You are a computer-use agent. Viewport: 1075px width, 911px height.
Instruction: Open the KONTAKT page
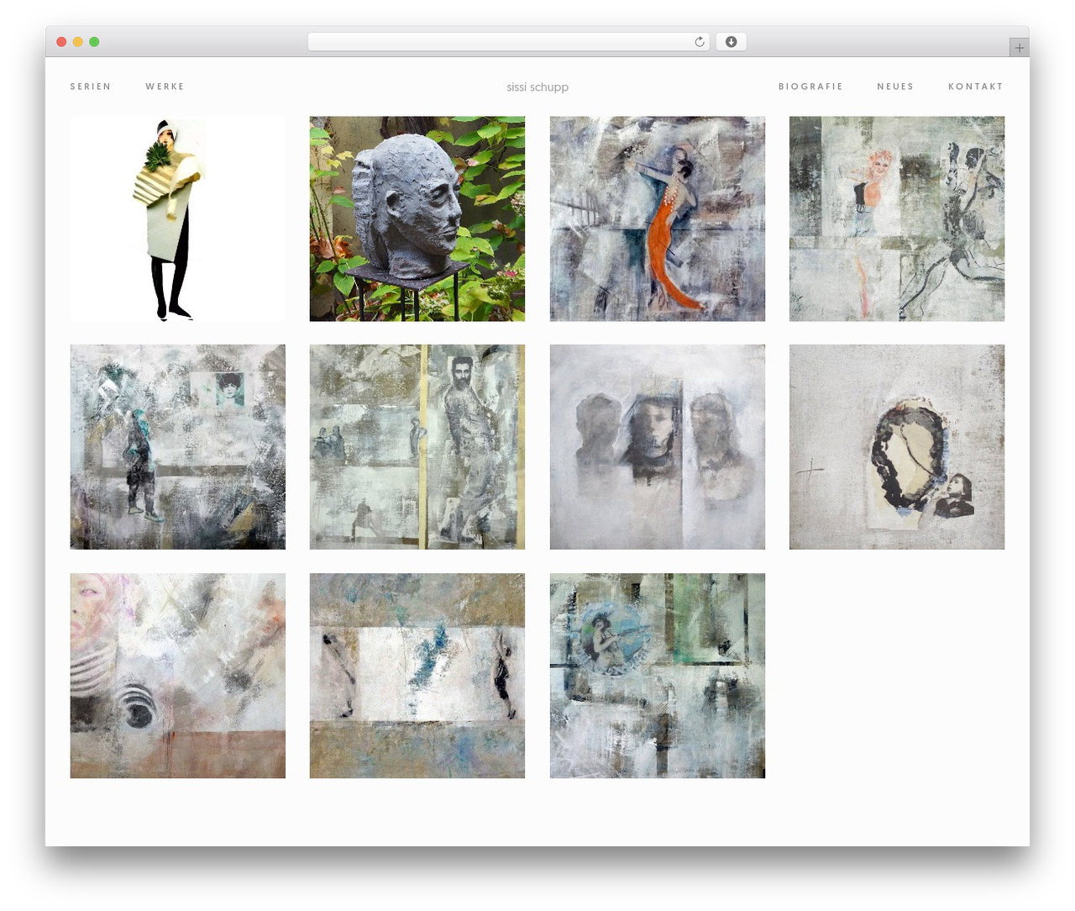976,87
